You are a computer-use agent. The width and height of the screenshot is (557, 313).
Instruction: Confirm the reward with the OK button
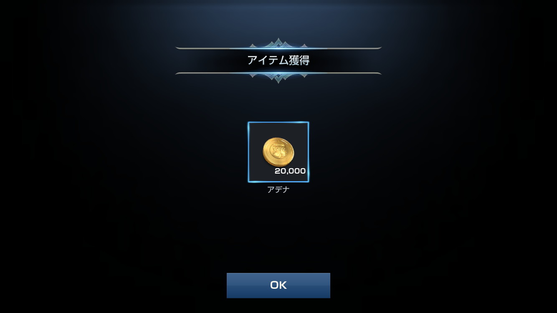278,285
